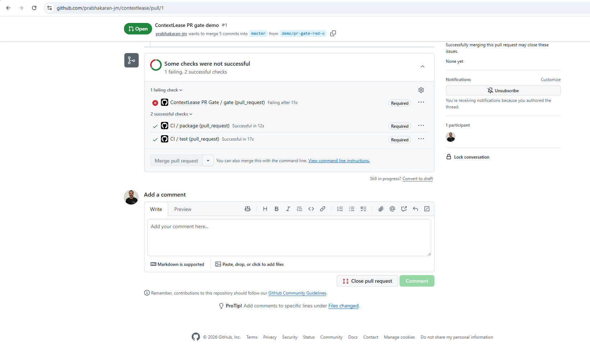Insert a heading in the comment
Viewport: 590px width, 353px height.
pos(265,209)
